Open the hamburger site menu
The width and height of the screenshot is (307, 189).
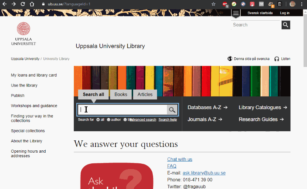(x=236, y=13)
